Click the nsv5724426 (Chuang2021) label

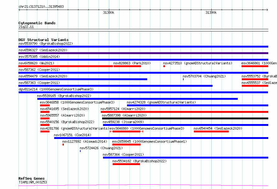pyautogui.click(x=101, y=148)
